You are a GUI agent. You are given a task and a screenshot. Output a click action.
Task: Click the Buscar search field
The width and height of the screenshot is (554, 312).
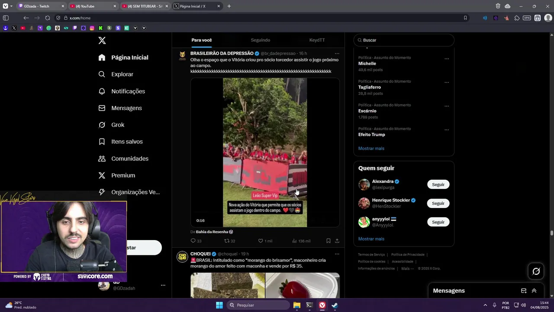(x=404, y=40)
